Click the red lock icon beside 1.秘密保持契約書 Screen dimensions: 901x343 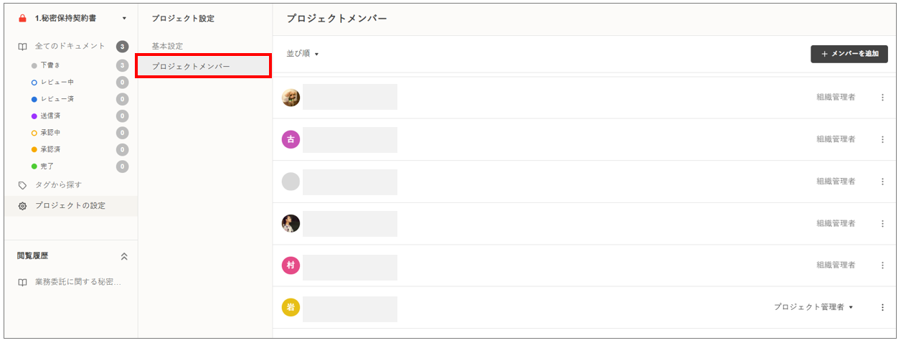pos(22,18)
